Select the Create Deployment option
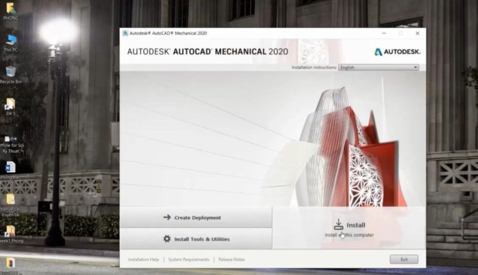Viewport: 478px width, 275px height. pos(196,217)
